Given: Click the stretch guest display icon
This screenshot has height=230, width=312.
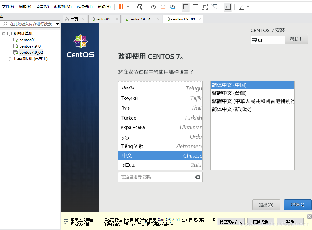Looking at the screenshot, I should (x=241, y=7).
